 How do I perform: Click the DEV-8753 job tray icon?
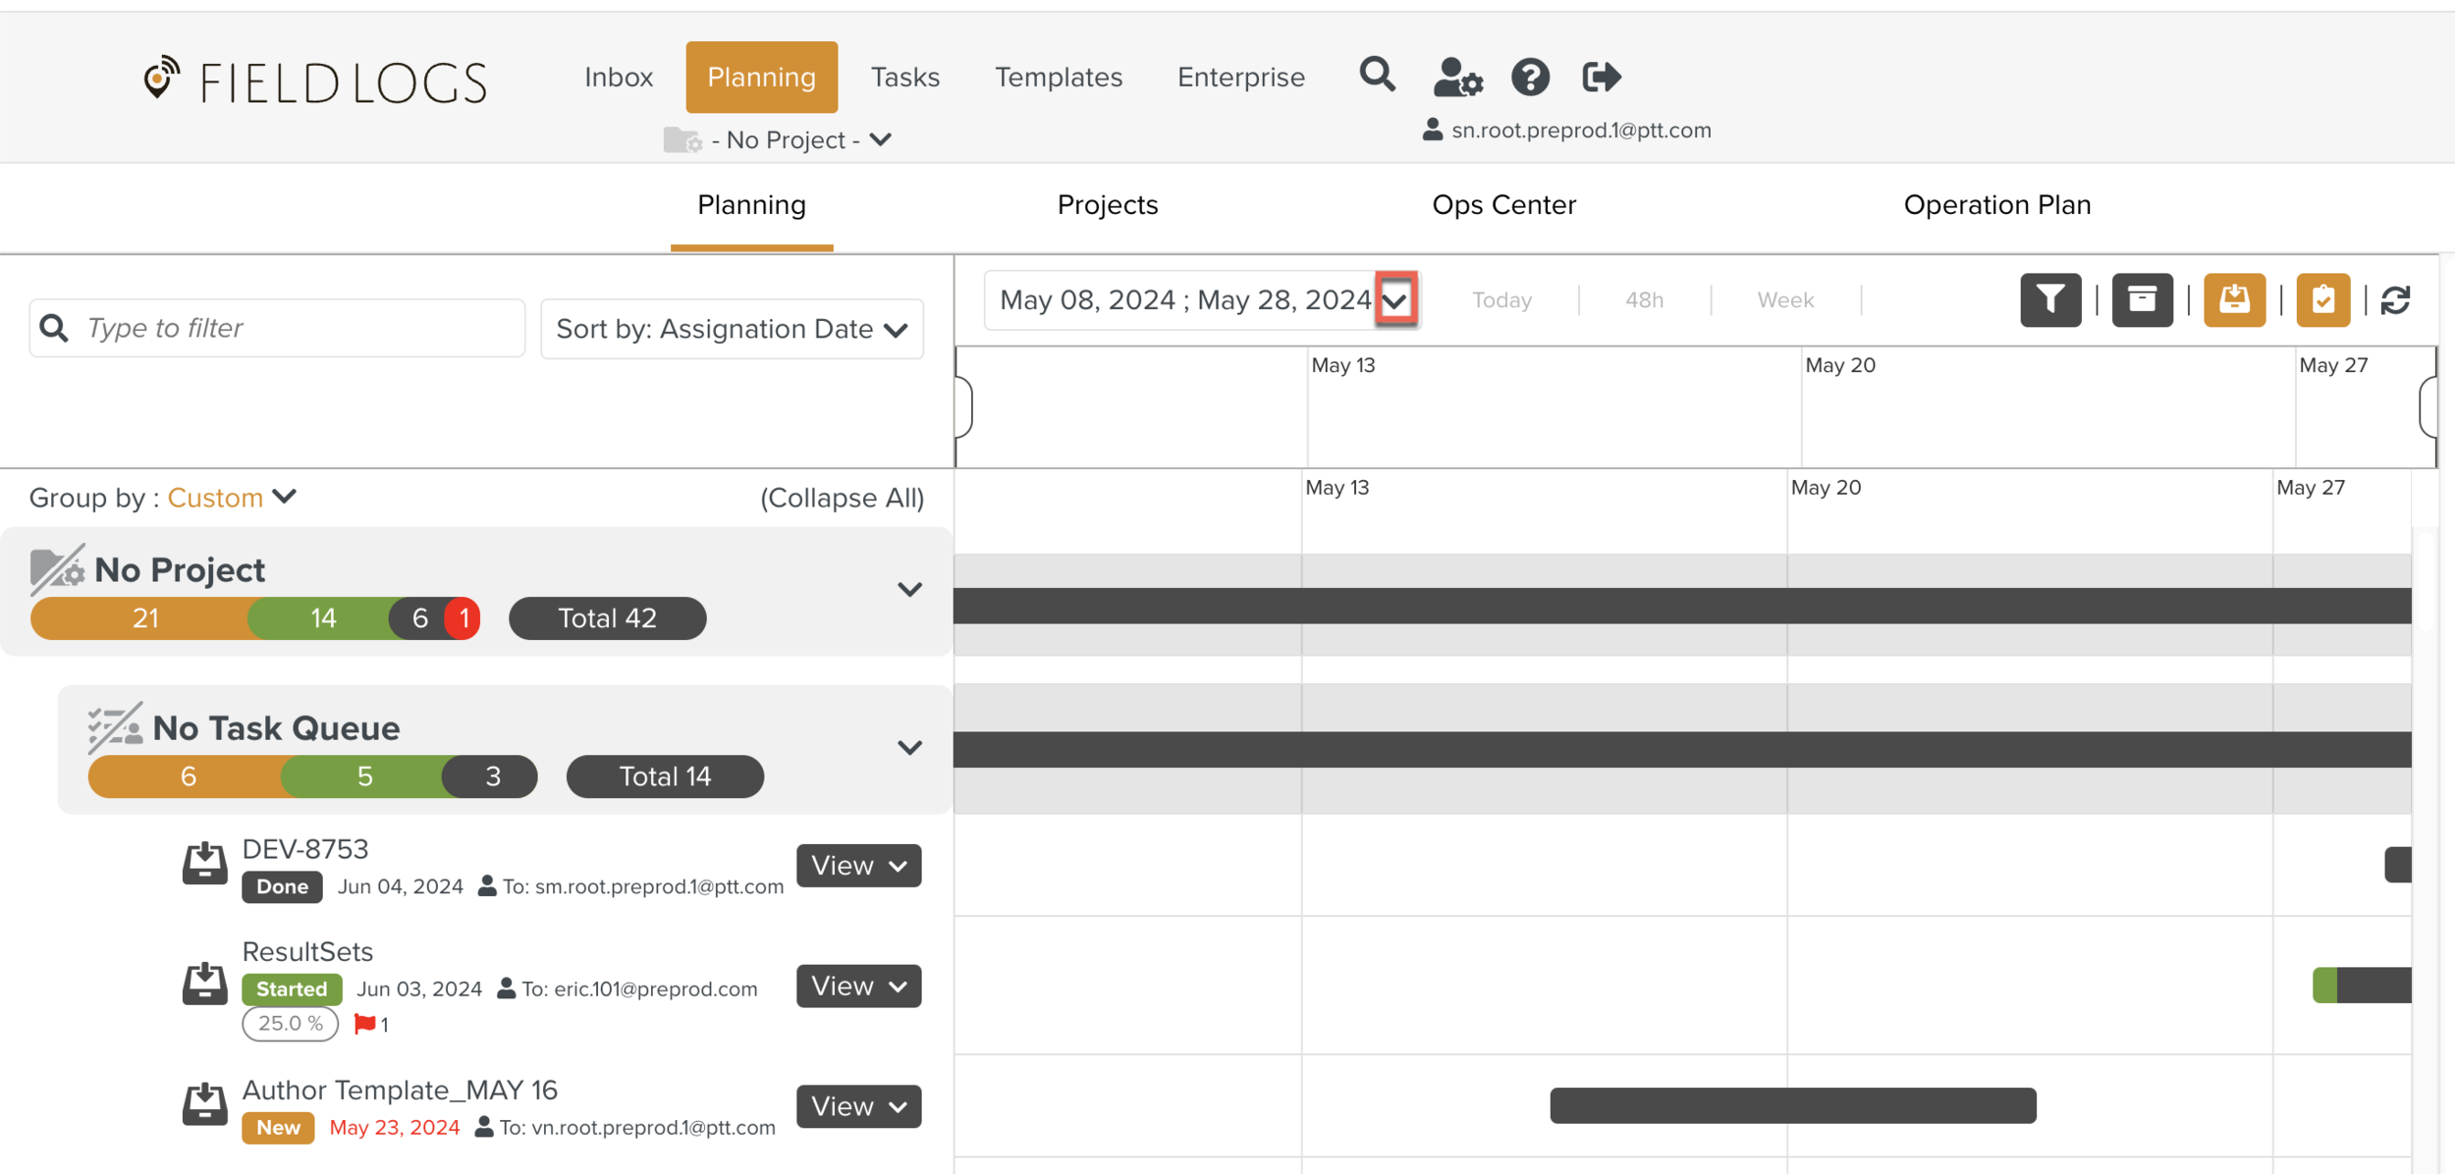(204, 864)
